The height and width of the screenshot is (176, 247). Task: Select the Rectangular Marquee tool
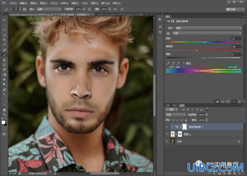tap(4, 25)
